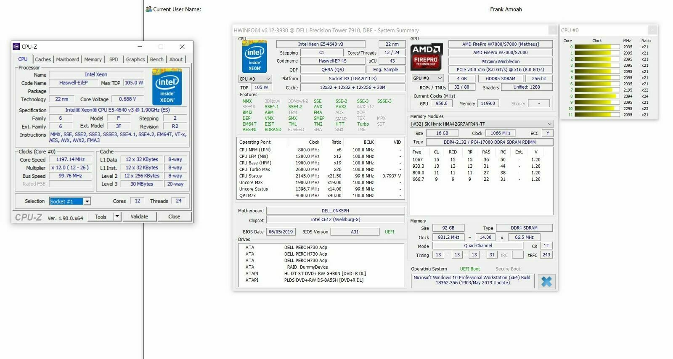Click the user icon beside Current User Name
Image resolution: width=673 pixels, height=359 pixels.
point(148,9)
